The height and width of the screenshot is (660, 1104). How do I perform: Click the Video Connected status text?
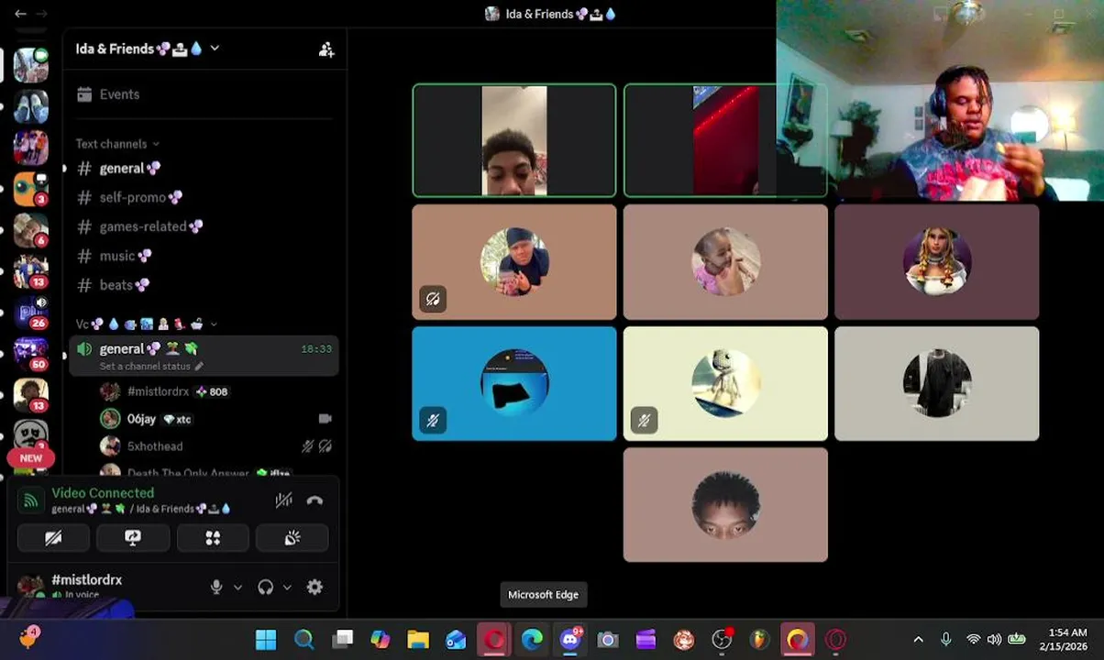(103, 493)
